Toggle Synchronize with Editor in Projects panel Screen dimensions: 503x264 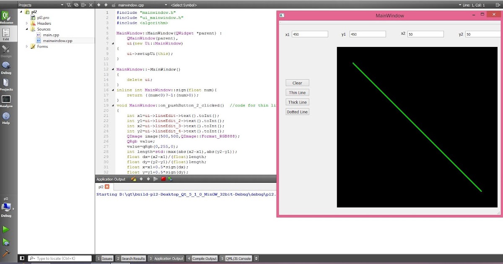[76, 5]
